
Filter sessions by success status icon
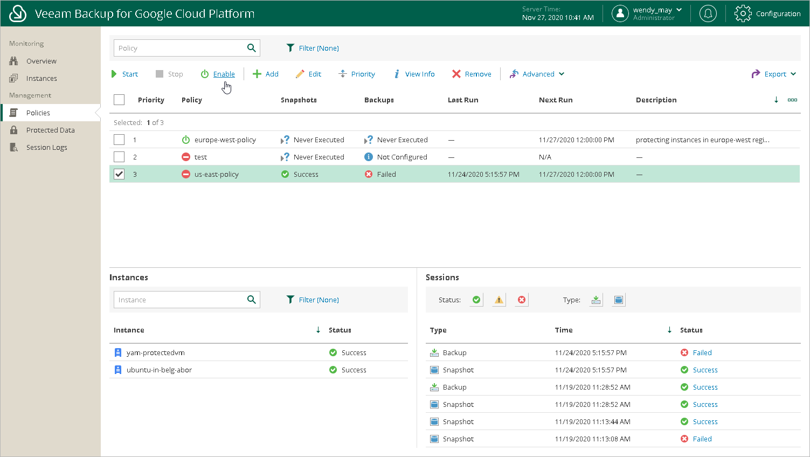476,300
